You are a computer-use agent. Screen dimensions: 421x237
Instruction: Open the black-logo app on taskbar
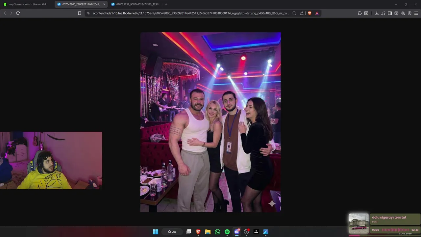tap(256, 232)
